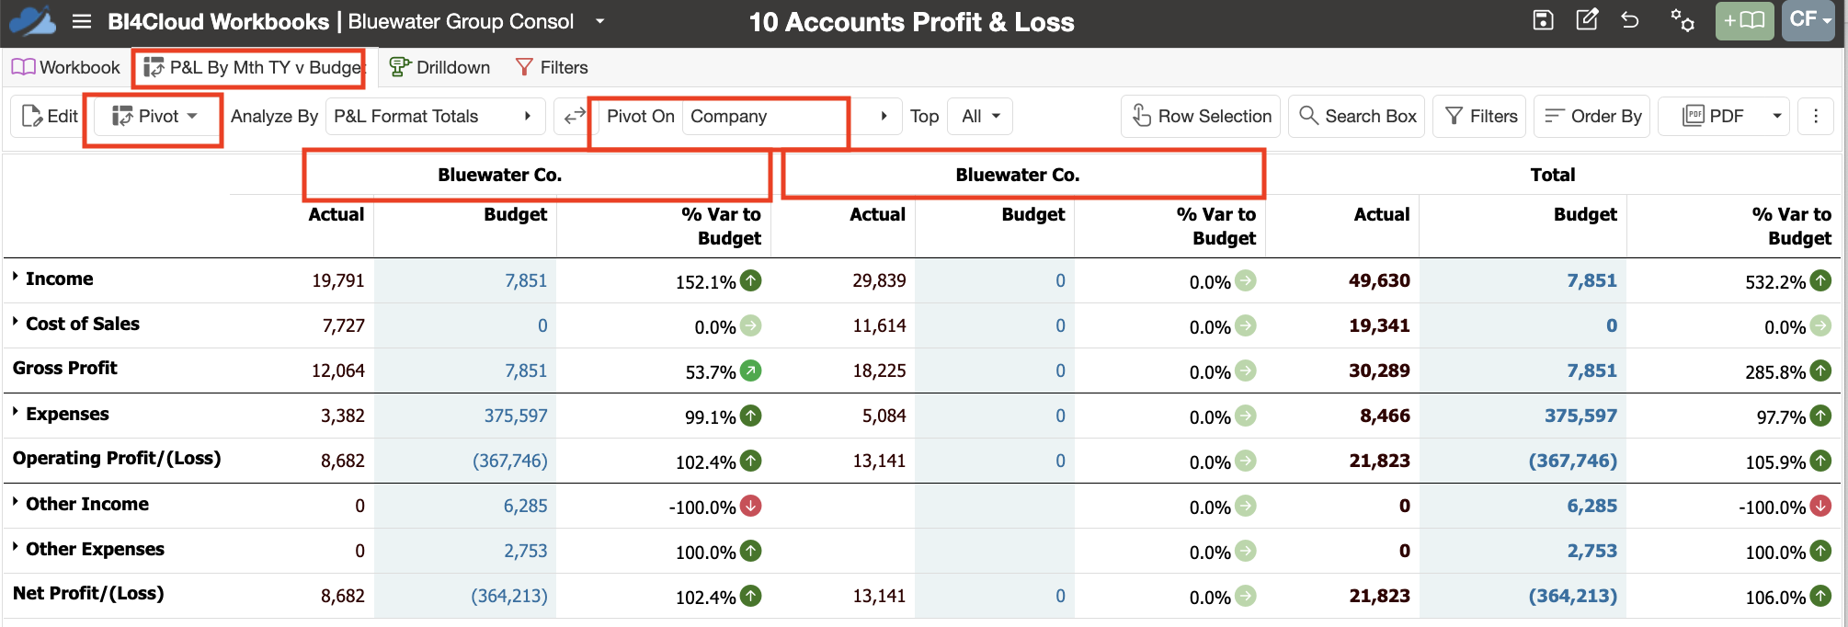Toggle the Search Box display
The image size is (1848, 627).
(1357, 116)
